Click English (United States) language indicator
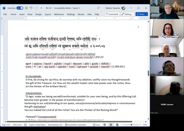This screenshot has width=184, height=131. pyautogui.click(x=37, y=125)
